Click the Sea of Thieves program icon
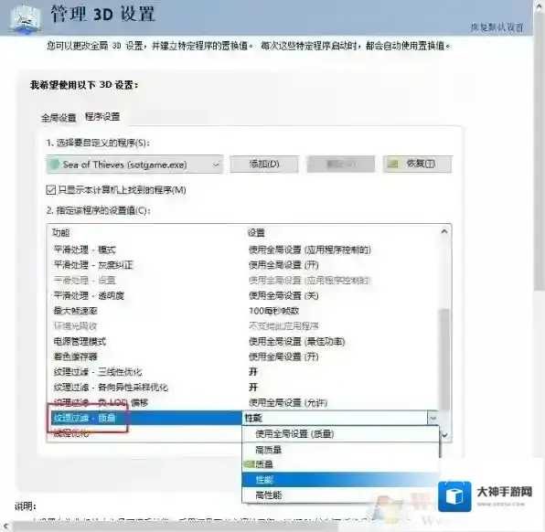The image size is (545, 532). coord(54,164)
